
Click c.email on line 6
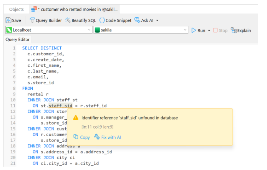pos(38,77)
